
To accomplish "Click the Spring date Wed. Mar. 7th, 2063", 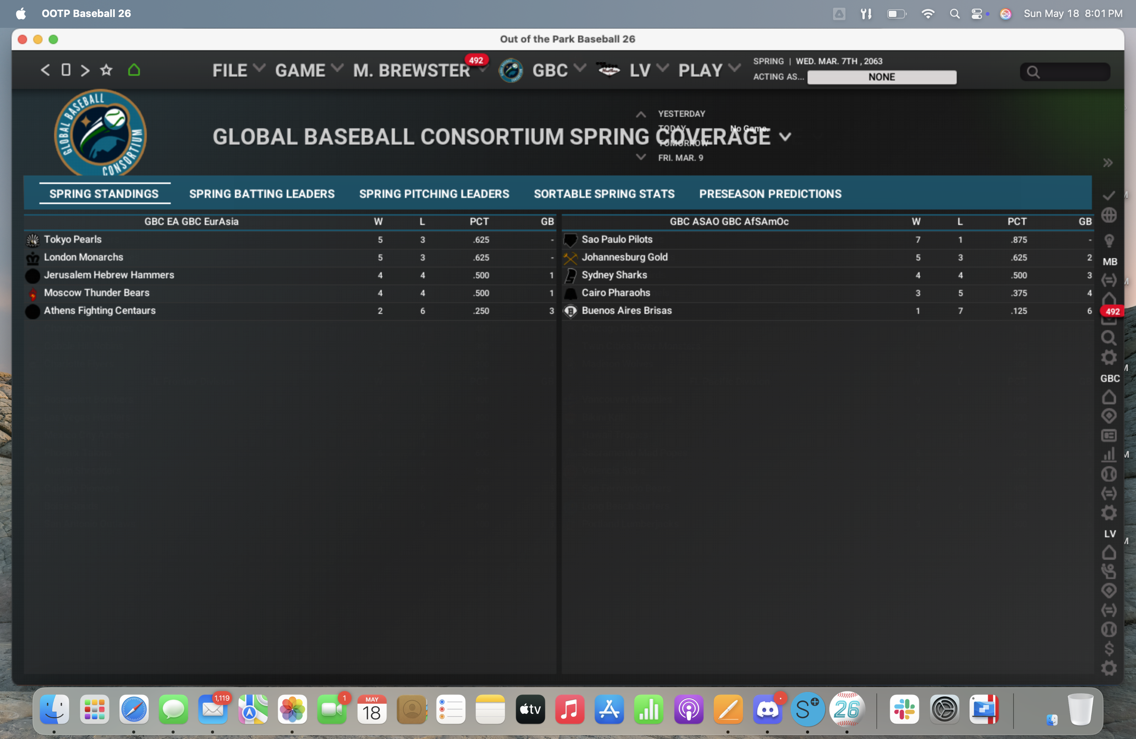I will [838, 61].
